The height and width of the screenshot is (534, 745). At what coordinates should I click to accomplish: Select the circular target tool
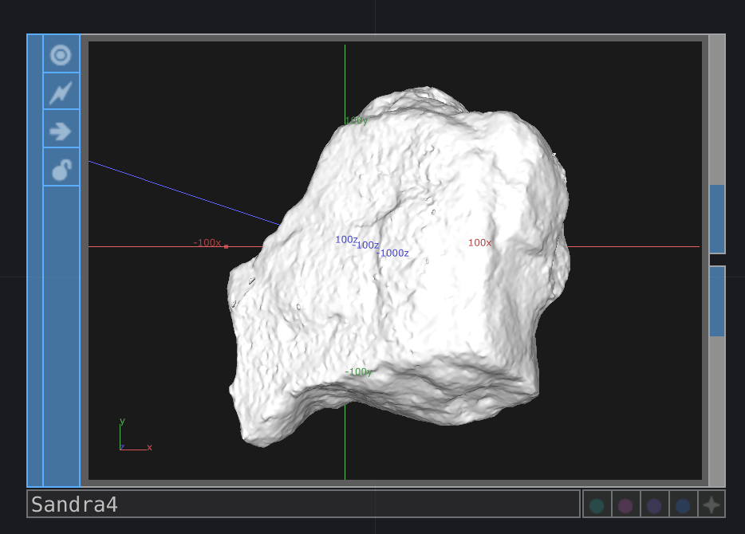[61, 55]
